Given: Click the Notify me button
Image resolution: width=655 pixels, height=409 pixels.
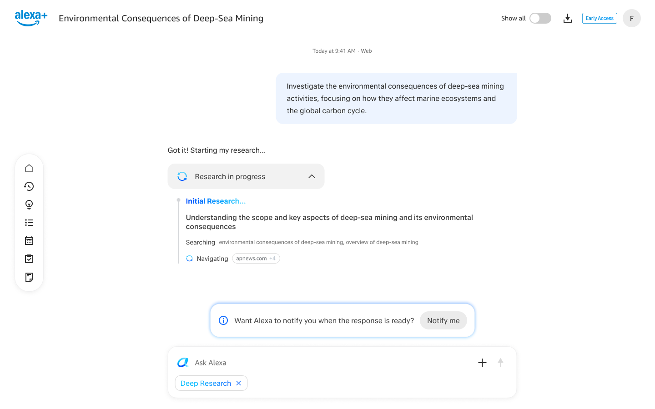Looking at the screenshot, I should pos(443,320).
